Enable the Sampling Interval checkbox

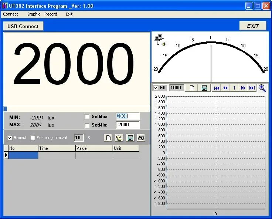point(33,138)
